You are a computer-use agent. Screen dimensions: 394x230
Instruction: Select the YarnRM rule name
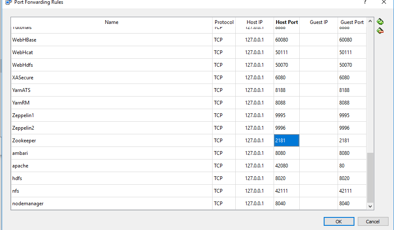pos(21,103)
